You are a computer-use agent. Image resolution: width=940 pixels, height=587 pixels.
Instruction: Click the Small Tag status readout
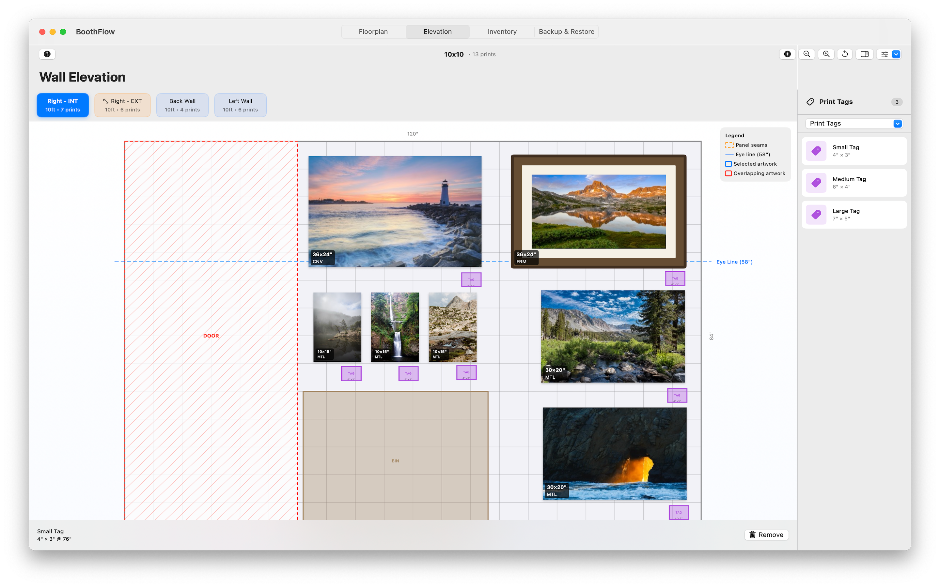pyautogui.click(x=54, y=535)
